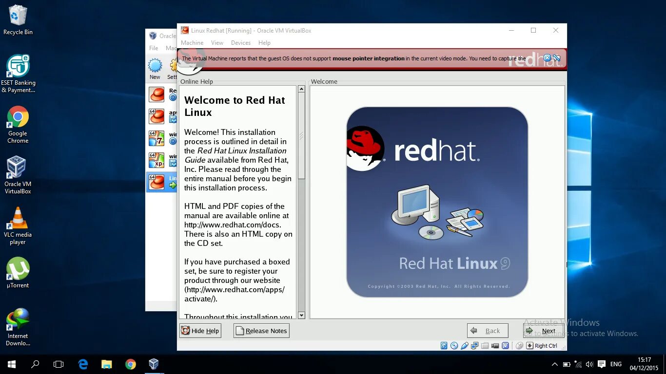The width and height of the screenshot is (666, 374).
Task: Click the CPU virtualization features status icon
Action: (x=506, y=346)
